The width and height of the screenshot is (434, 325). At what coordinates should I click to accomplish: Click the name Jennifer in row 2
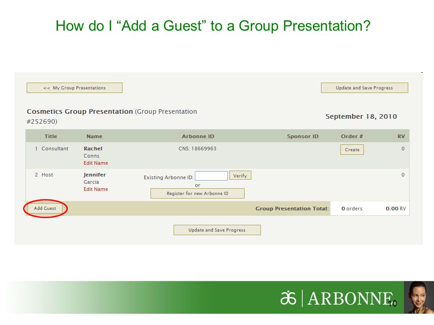click(x=94, y=175)
